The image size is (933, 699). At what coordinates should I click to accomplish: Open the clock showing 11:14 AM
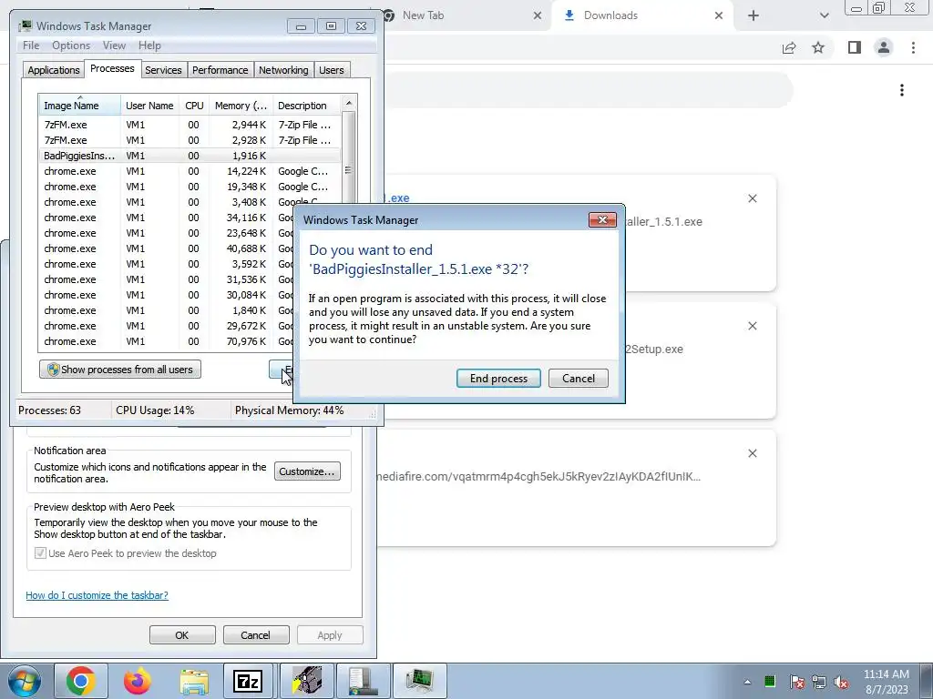coord(886,681)
